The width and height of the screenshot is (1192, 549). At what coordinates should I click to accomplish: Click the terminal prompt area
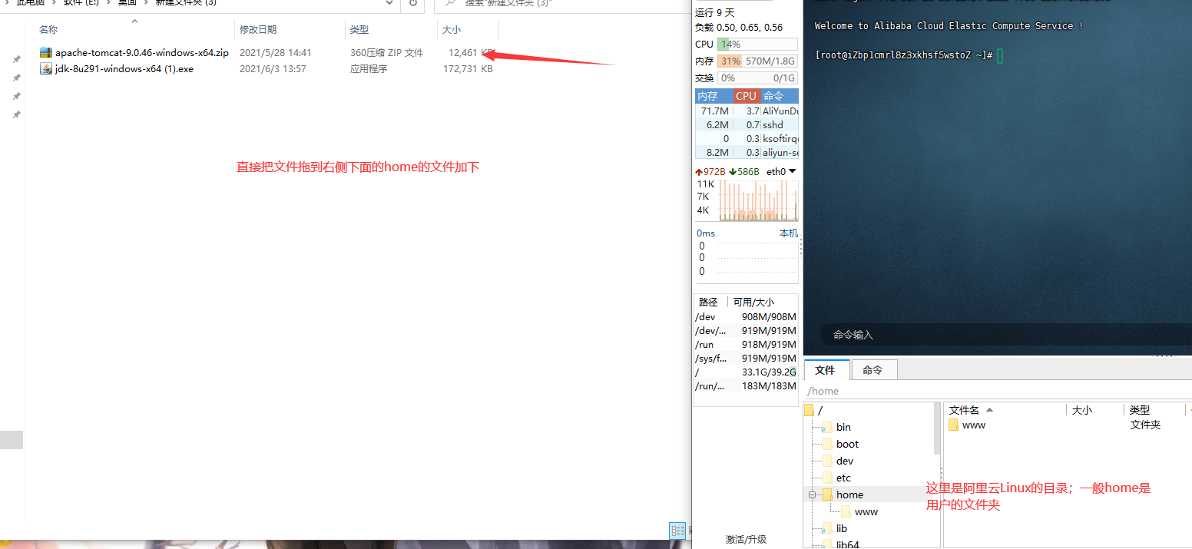point(905,55)
